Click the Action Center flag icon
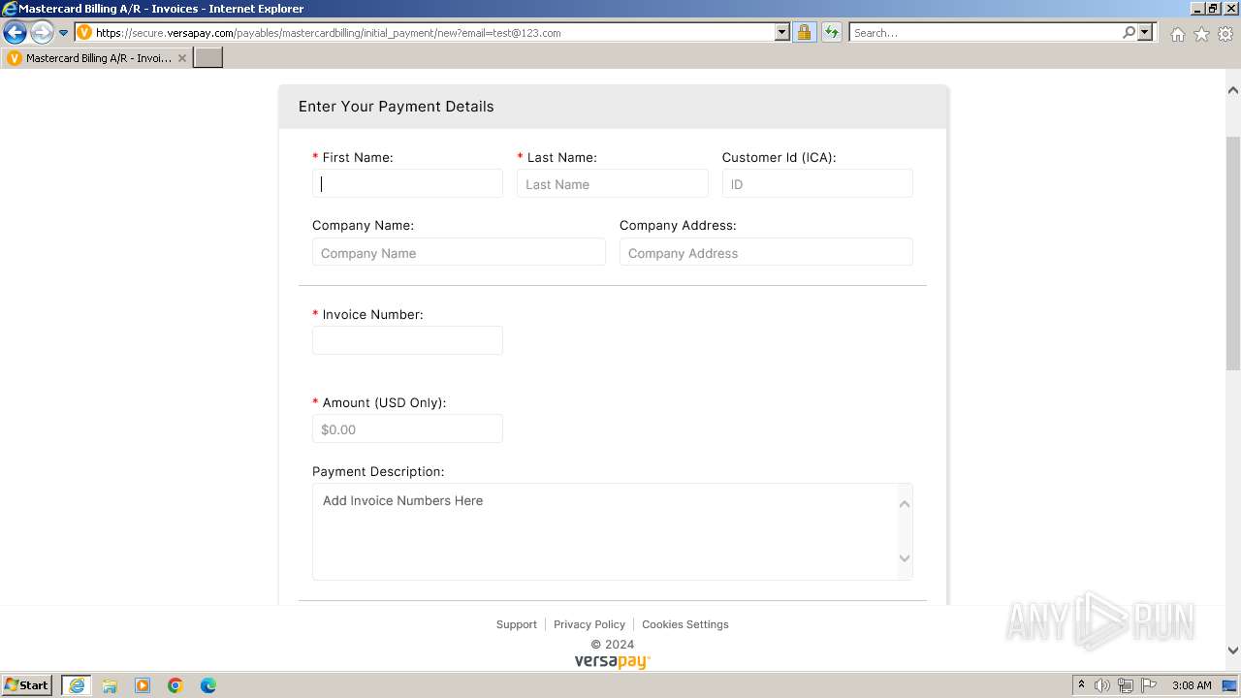The image size is (1241, 698). (x=1149, y=685)
